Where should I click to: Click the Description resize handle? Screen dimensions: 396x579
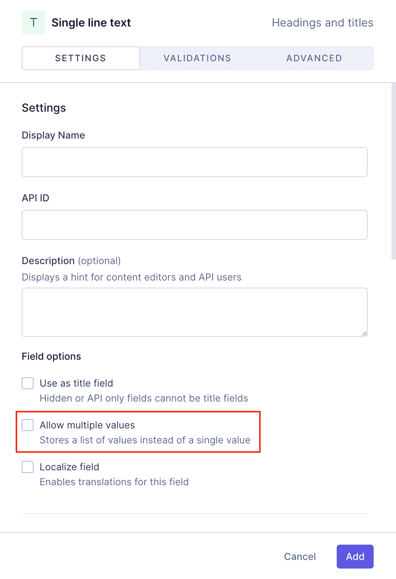364,333
